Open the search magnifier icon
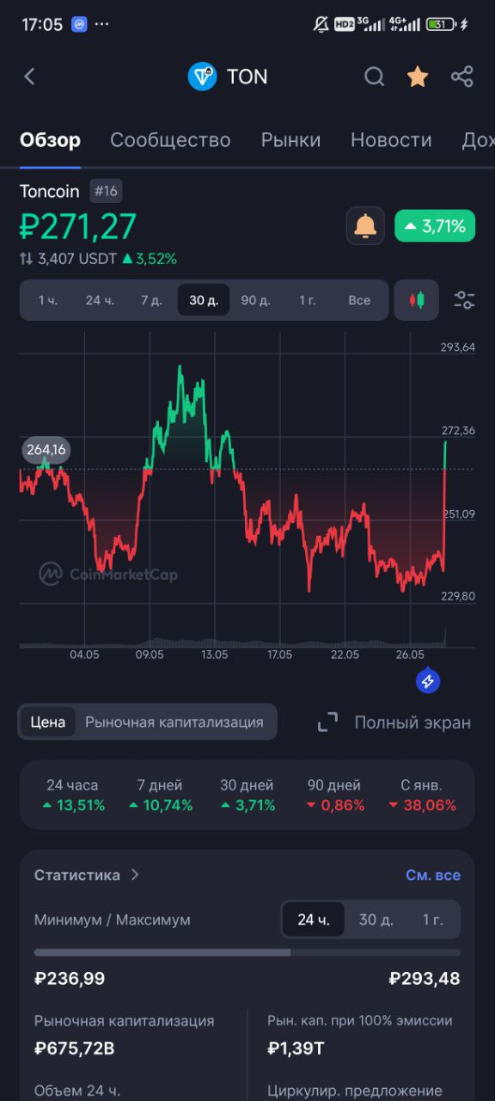The height and width of the screenshot is (1101, 495). pos(374,77)
